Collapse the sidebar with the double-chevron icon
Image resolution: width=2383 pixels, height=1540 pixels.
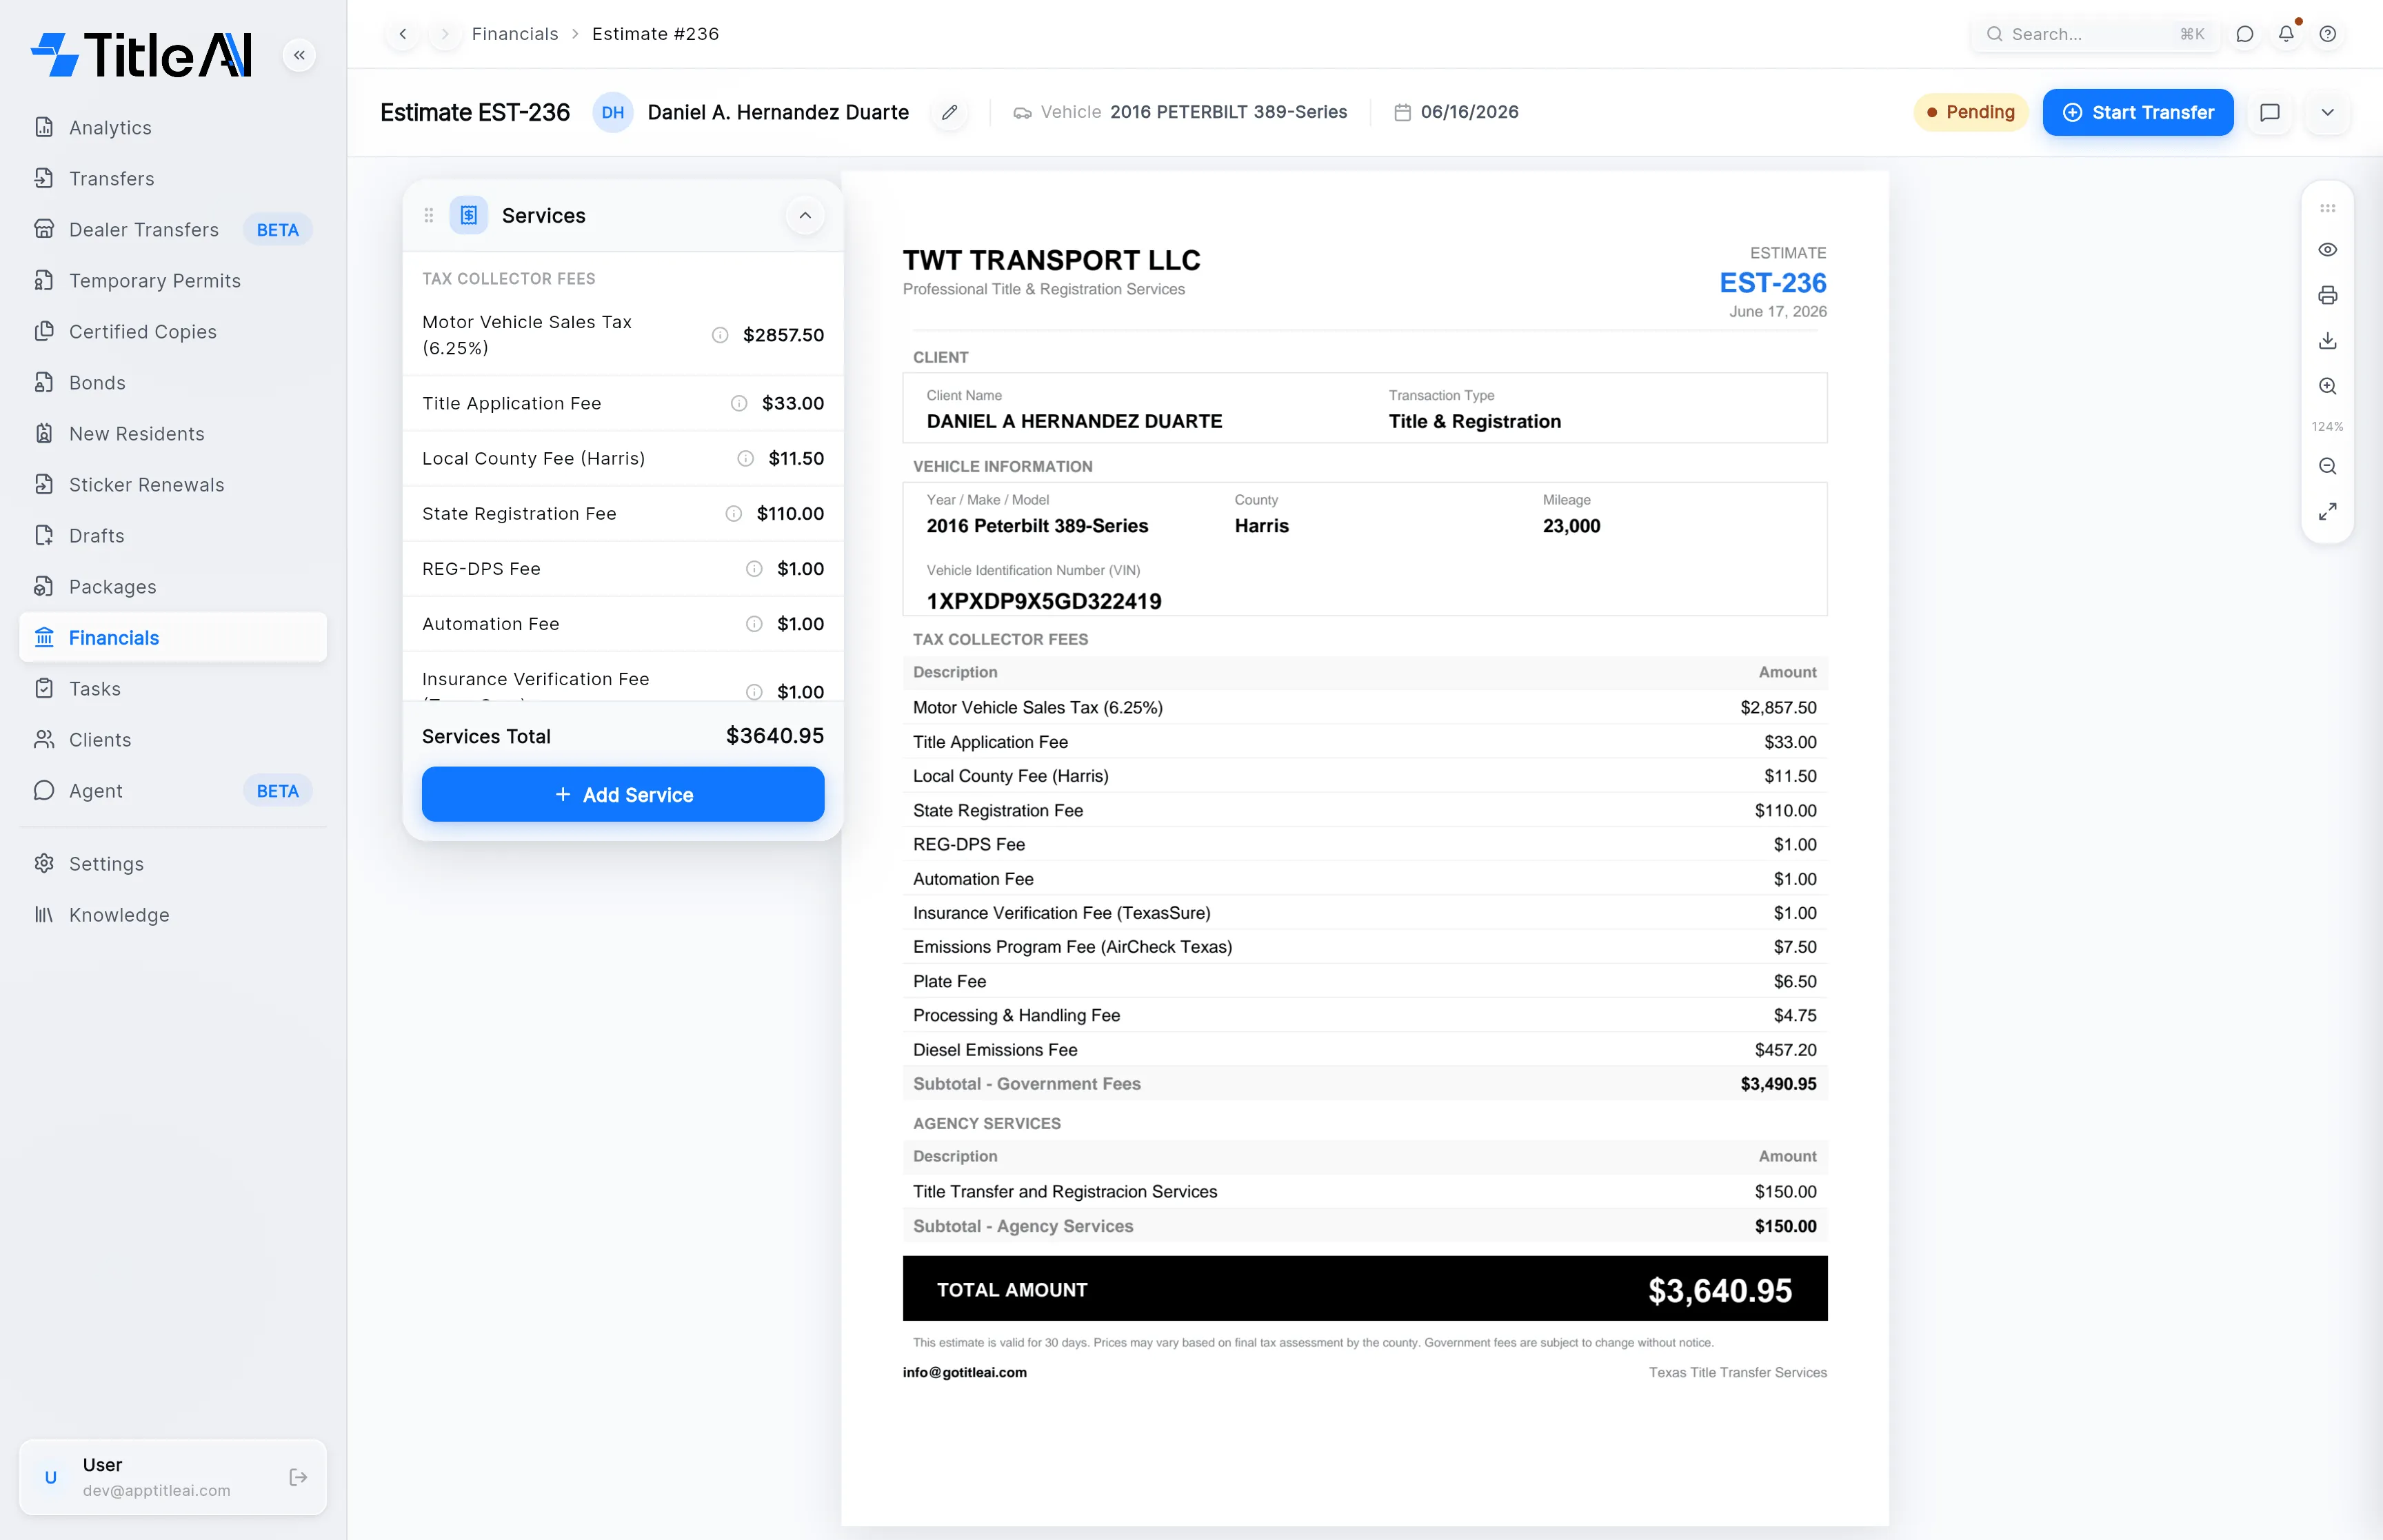[299, 55]
